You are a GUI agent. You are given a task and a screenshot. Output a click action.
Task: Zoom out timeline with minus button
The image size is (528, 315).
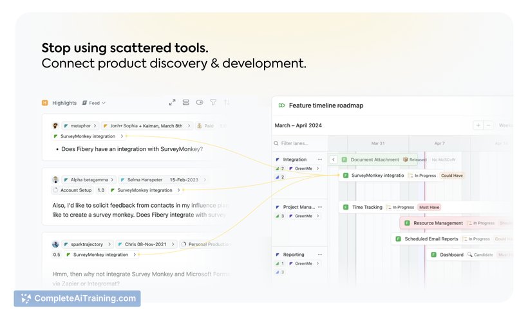tap(488, 125)
